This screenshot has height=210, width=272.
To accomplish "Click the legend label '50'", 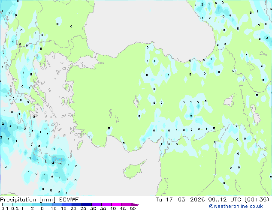I will pos(133,208).
